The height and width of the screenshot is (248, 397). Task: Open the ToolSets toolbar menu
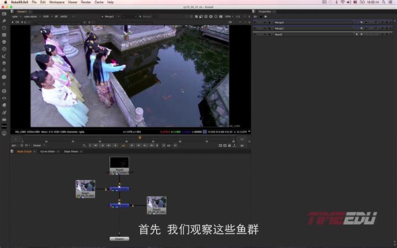click(4, 112)
